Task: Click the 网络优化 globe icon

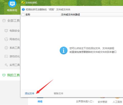Action: tap(6, 39)
